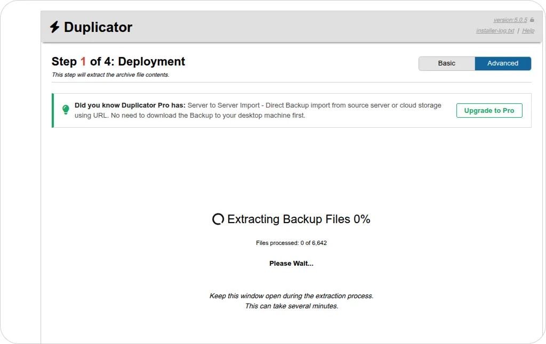Image resolution: width=546 pixels, height=344 pixels.
Task: Click the lock icon beside version number
Action: [x=532, y=20]
